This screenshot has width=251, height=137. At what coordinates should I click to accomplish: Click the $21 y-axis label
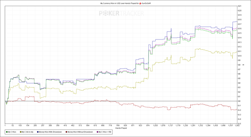coord(240,6)
